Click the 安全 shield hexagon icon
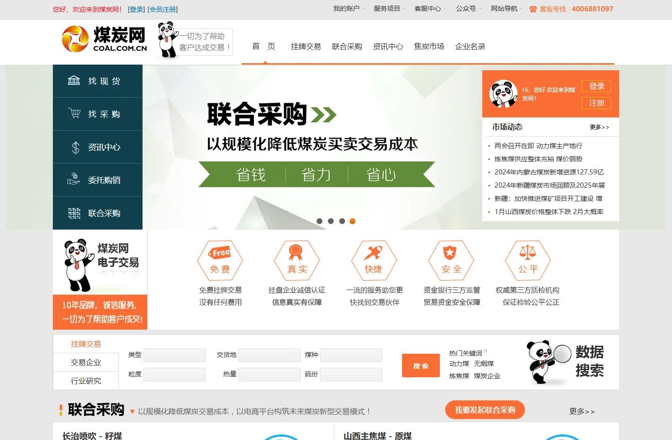The width and height of the screenshot is (672, 440). coord(451,260)
